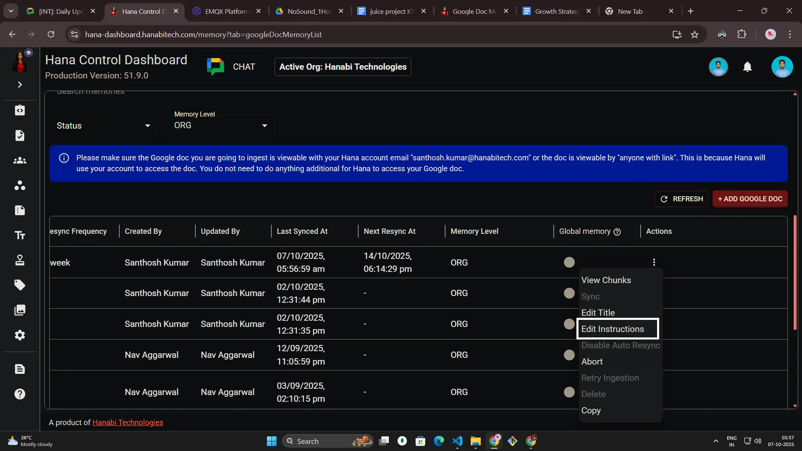Click the ADD GOOGLE DOC button

coord(750,199)
